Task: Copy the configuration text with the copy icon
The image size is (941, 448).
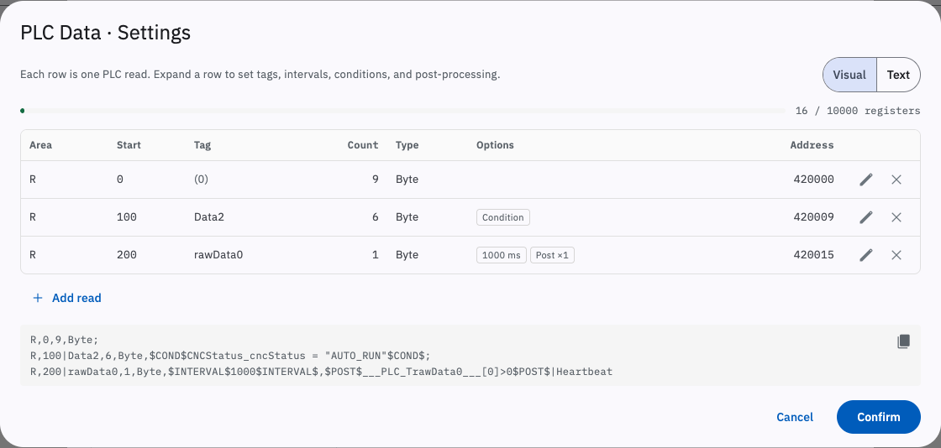Action: coord(903,341)
